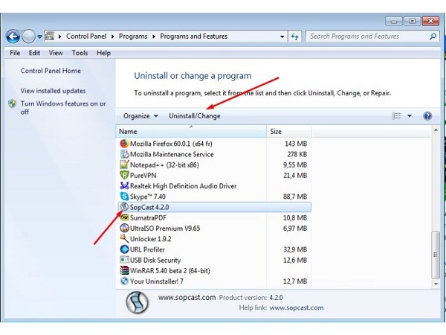Open the view options dropdown arrow

pyautogui.click(x=409, y=116)
